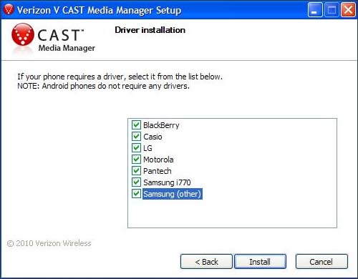Cancel the setup wizard
Viewport: 358px width, 279px height.
(x=321, y=262)
